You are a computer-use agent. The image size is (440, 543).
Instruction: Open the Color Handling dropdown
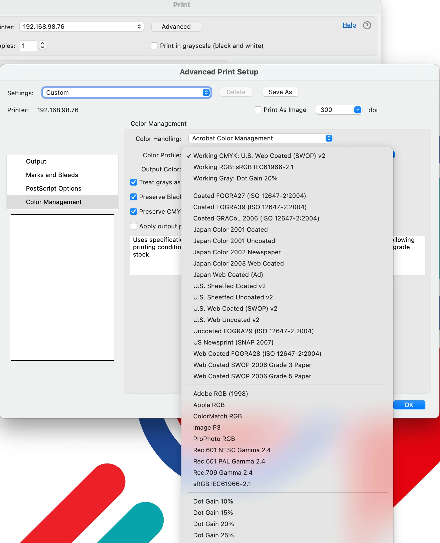(261, 138)
